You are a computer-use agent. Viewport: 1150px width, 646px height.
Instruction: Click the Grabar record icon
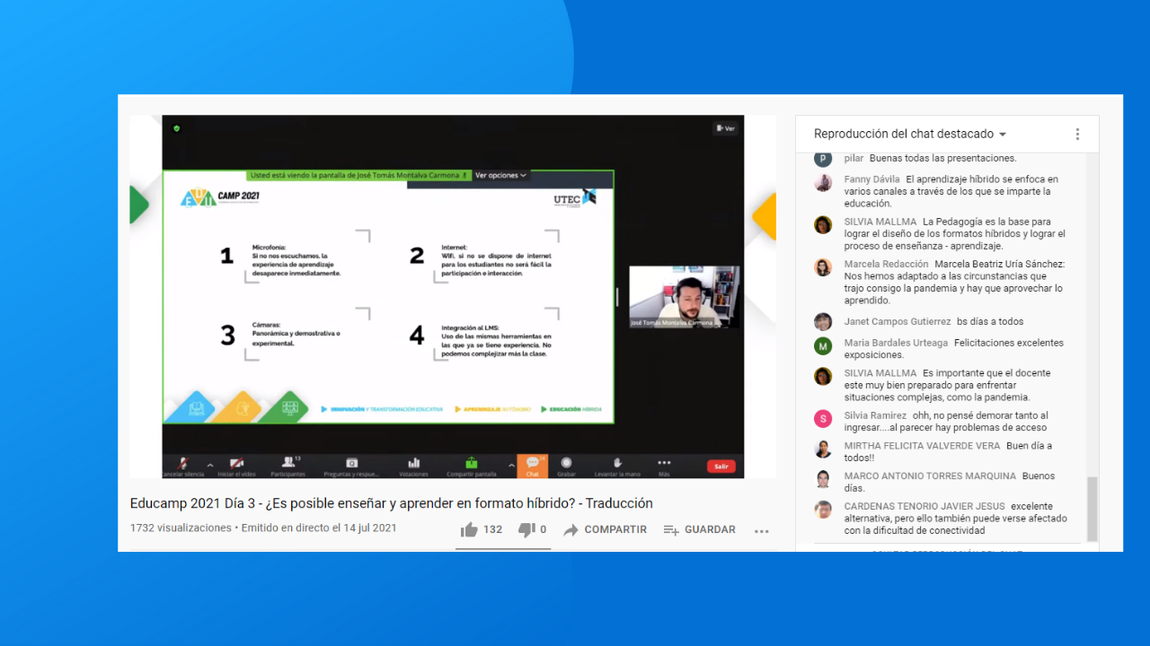coord(566,463)
